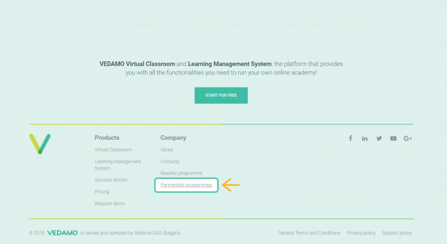Click the '© 2018' copyright text
This screenshot has height=244, width=447.
pyautogui.click(x=36, y=233)
